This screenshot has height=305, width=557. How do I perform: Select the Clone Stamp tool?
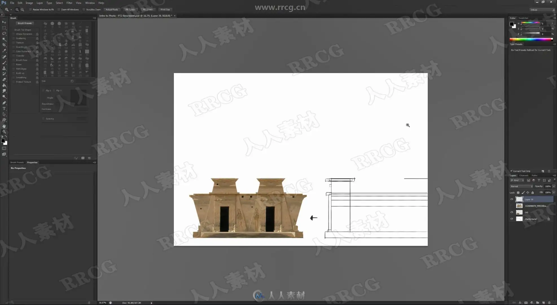4,68
